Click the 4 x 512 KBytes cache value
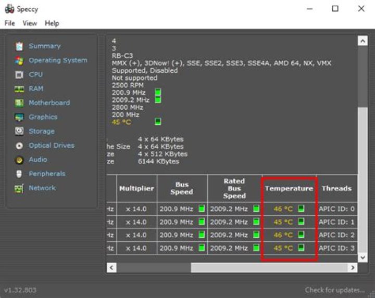The width and height of the screenshot is (375, 298). tap(162, 154)
